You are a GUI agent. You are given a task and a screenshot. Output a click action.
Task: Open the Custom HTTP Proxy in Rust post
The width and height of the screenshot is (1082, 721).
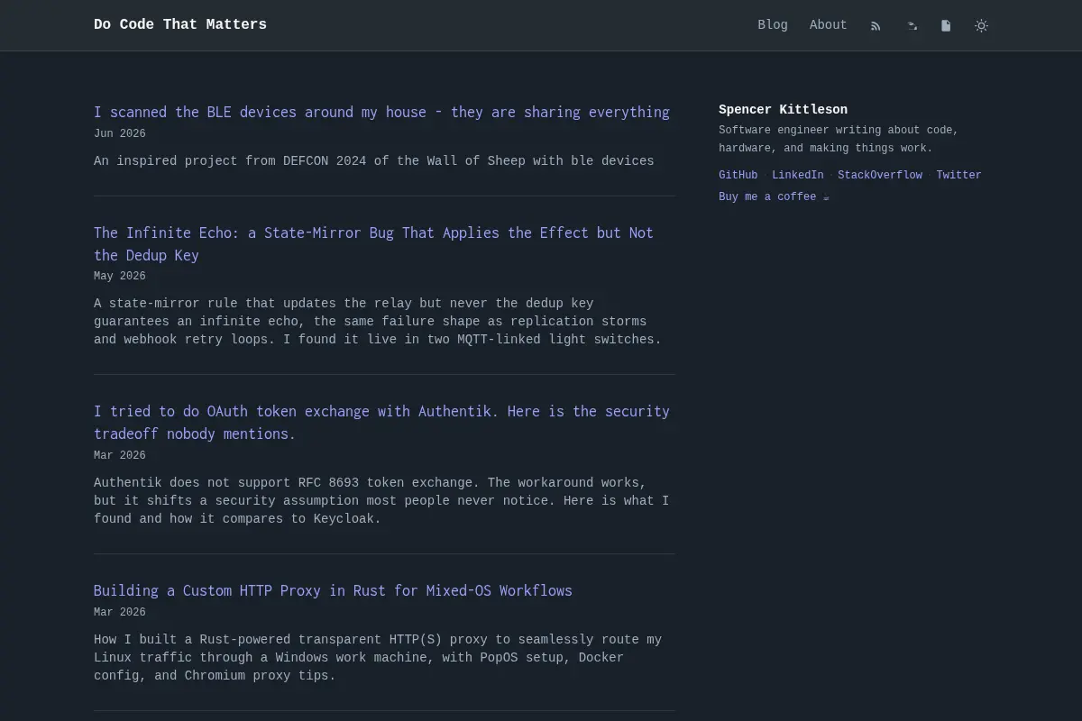click(x=333, y=590)
